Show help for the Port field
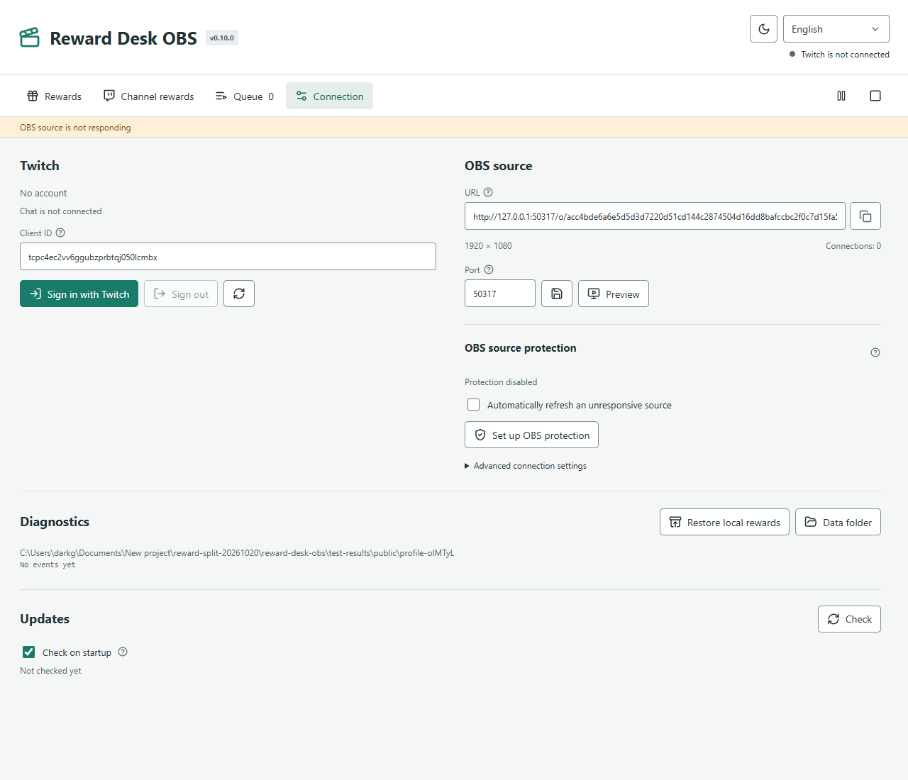Image resolution: width=908 pixels, height=780 pixels. [489, 269]
